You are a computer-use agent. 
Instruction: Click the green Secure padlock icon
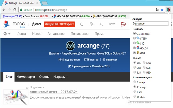pos(21,10)
